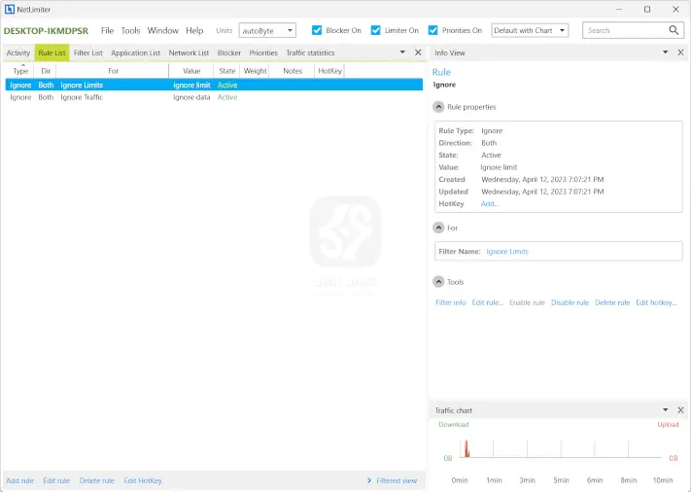Image resolution: width=691 pixels, height=492 pixels.
Task: Click Edit hotkey... in Tools
Action: point(656,302)
